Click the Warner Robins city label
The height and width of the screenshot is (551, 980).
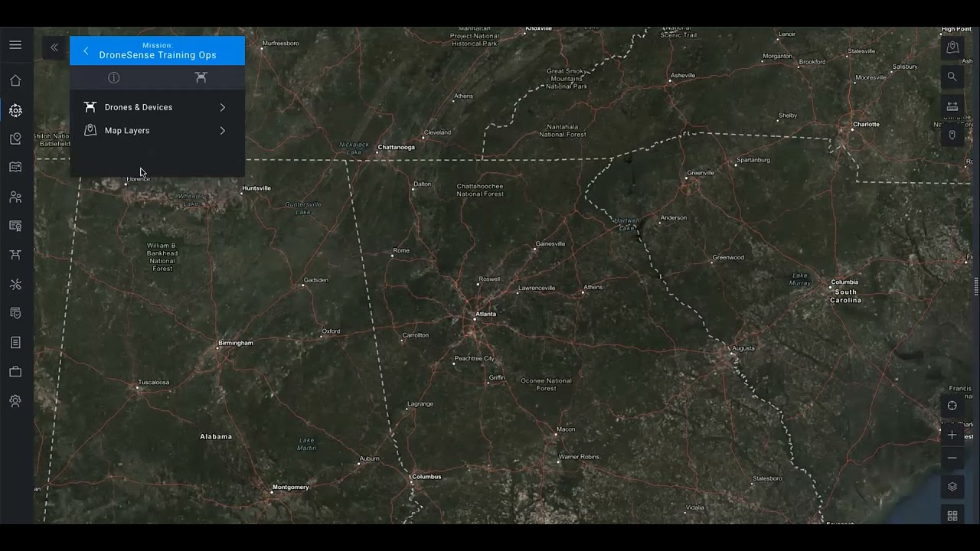pos(580,457)
